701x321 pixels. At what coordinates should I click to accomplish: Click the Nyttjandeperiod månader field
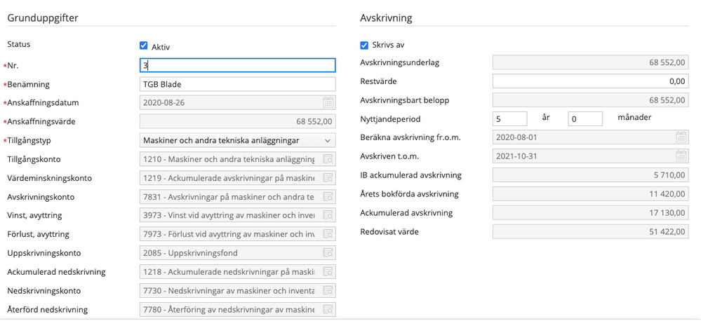586,118
